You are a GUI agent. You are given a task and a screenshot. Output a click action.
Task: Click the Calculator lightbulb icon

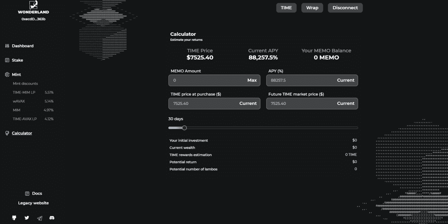(7, 133)
